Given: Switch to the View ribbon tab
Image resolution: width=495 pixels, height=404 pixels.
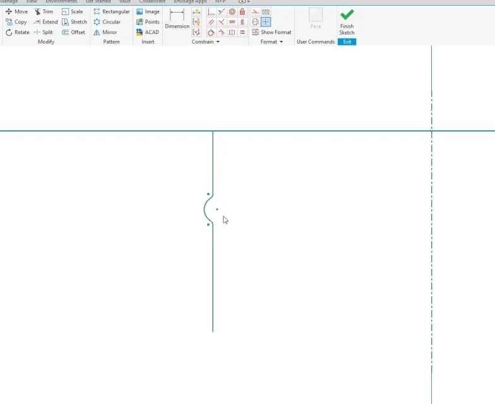Looking at the screenshot, I should [32, 1].
